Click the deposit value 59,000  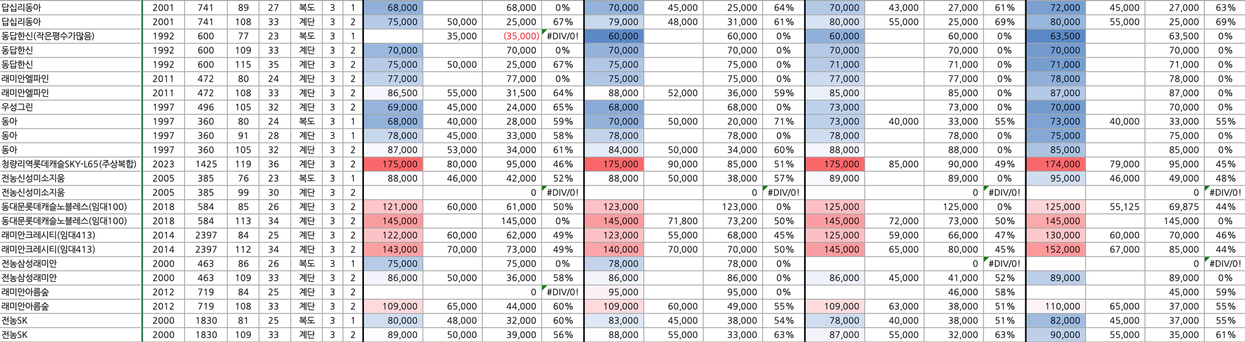[x=894, y=236]
